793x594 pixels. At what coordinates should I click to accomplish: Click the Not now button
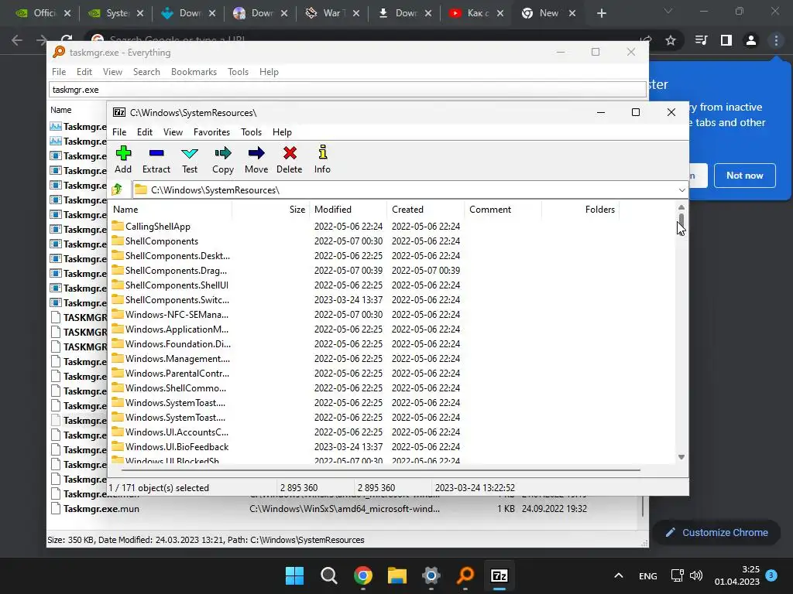pyautogui.click(x=744, y=176)
